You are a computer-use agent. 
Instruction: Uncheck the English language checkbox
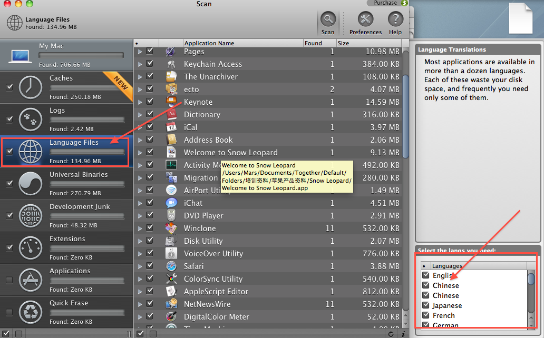[x=426, y=275]
